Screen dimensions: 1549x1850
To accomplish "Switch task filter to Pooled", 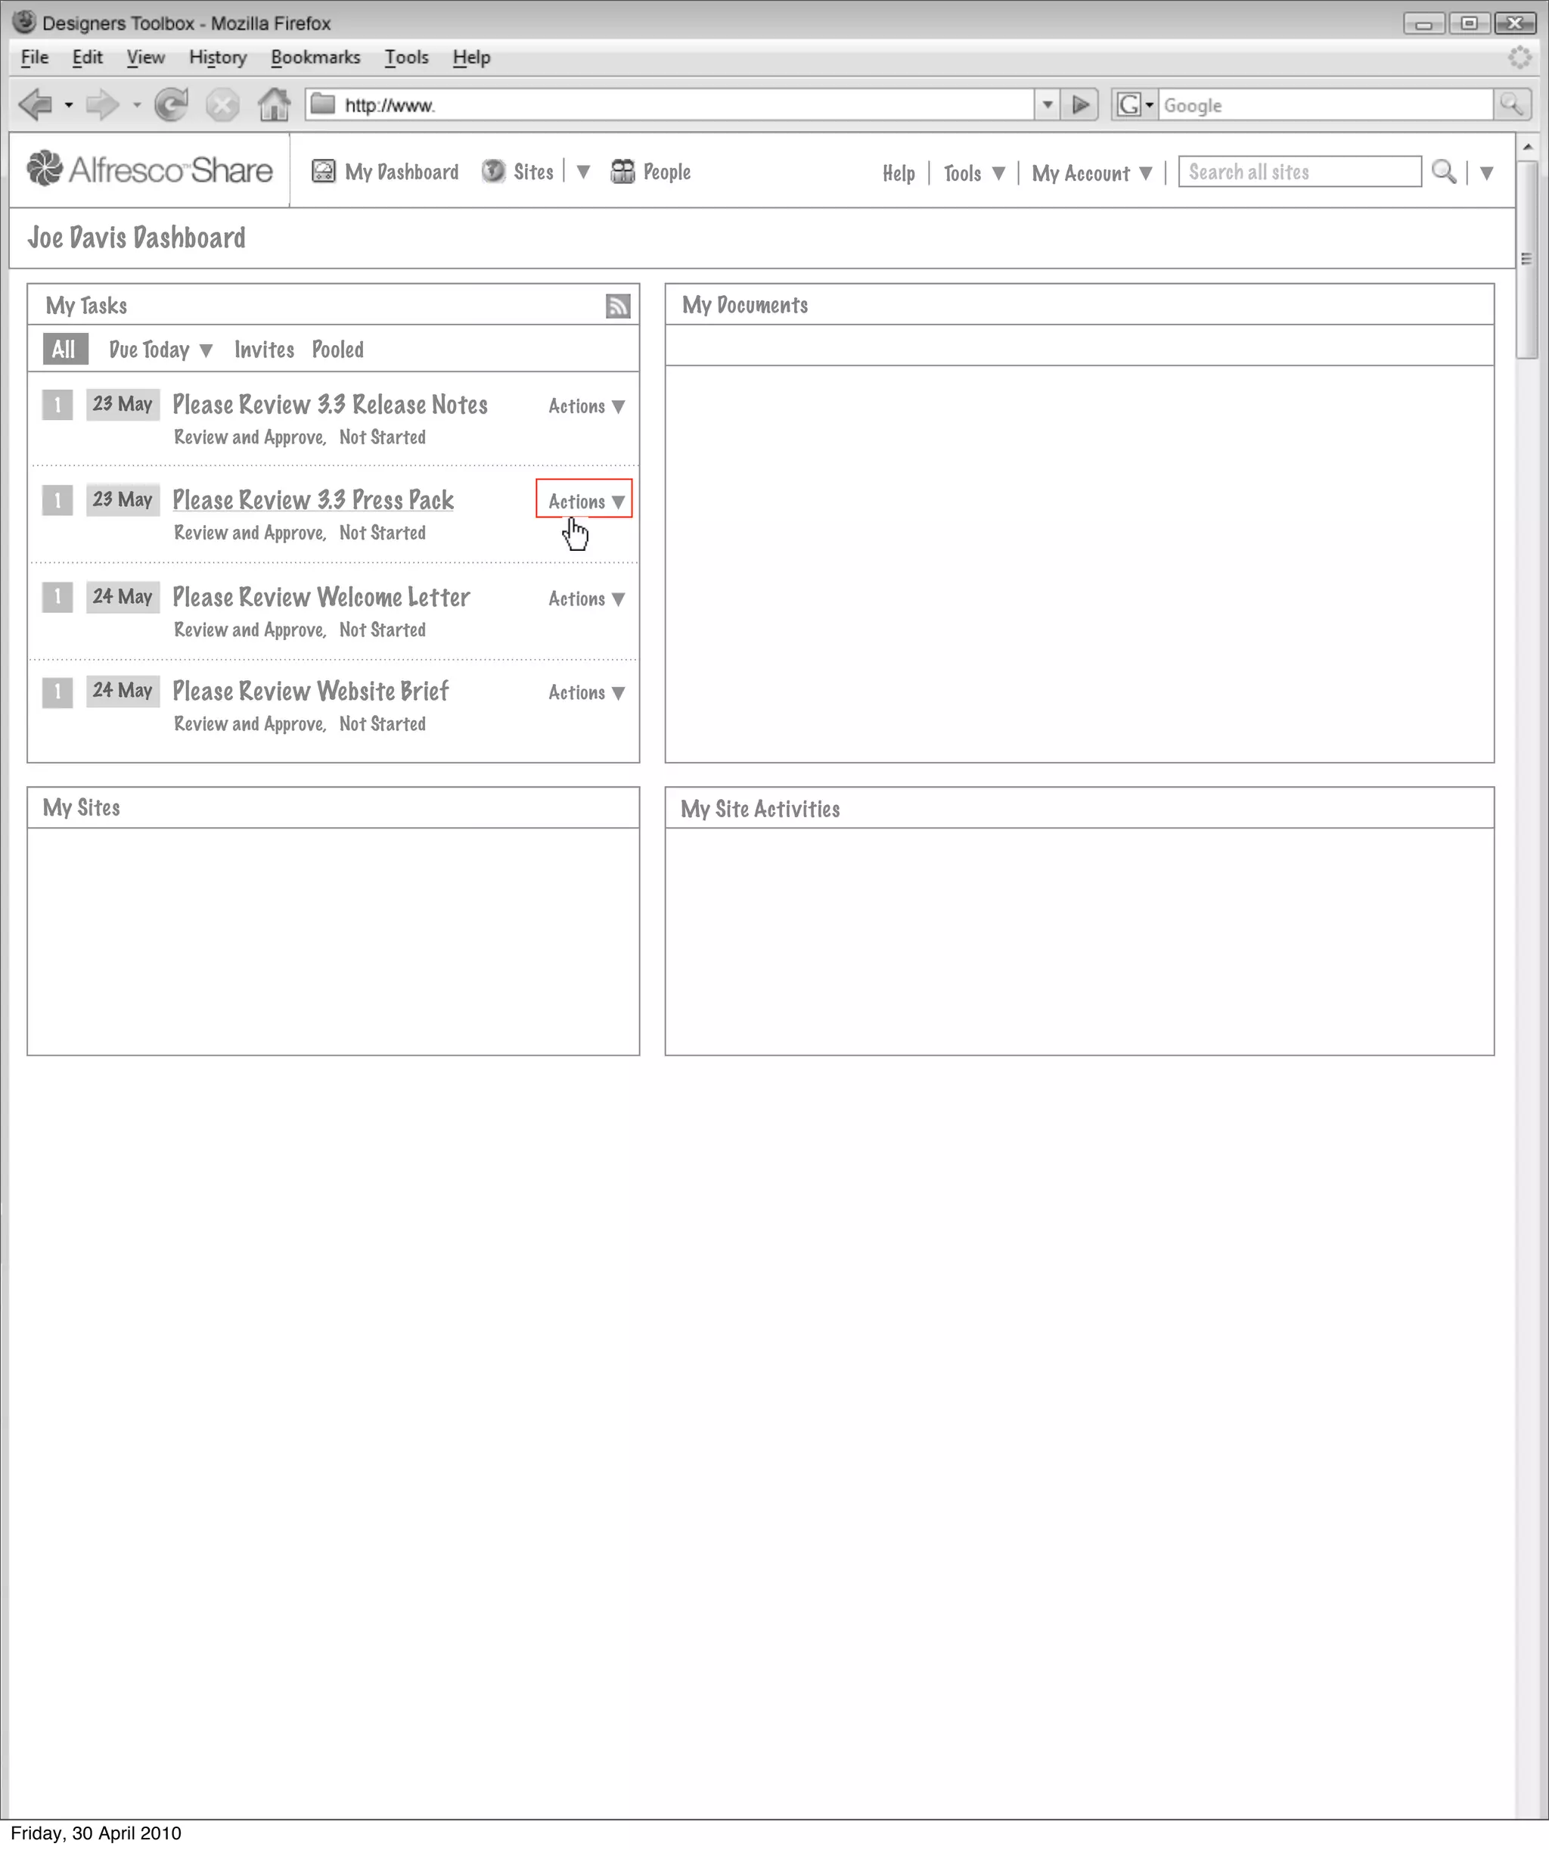I will coord(337,350).
